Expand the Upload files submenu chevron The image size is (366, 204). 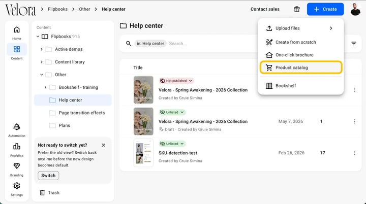(331, 28)
